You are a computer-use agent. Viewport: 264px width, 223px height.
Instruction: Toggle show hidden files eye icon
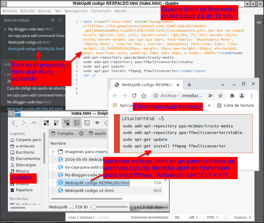(97, 123)
